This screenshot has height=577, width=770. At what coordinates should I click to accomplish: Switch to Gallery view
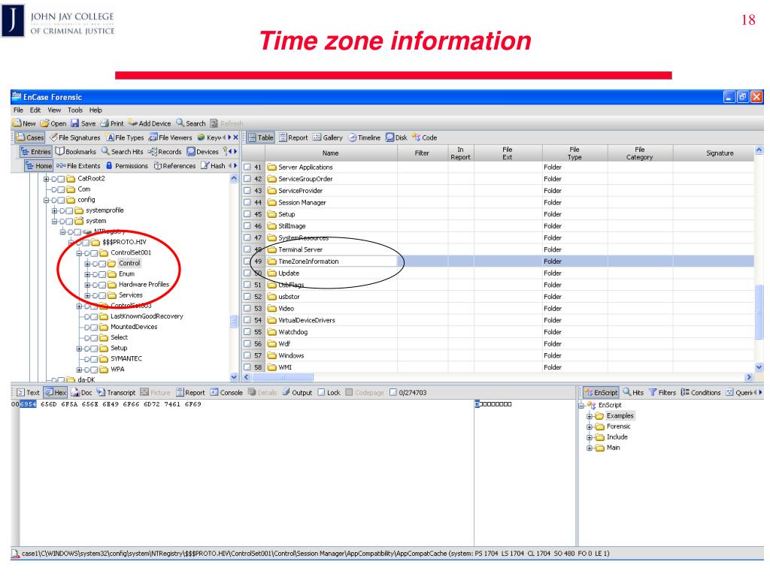(x=328, y=138)
